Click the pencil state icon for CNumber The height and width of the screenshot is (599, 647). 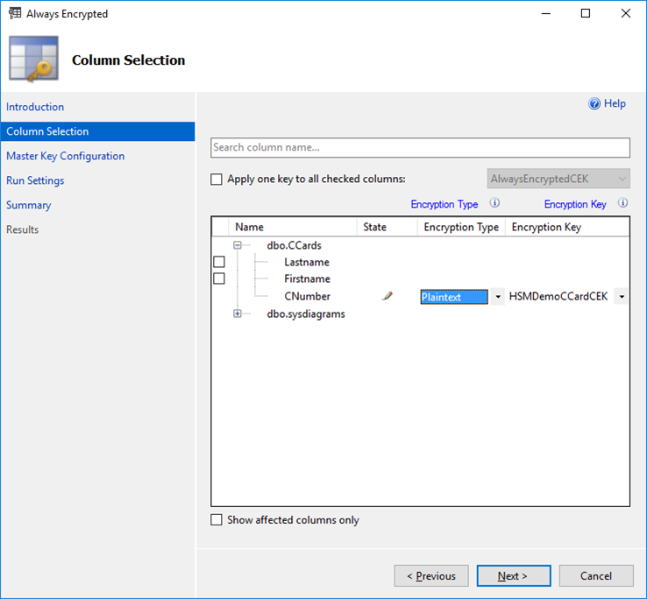[x=387, y=297]
